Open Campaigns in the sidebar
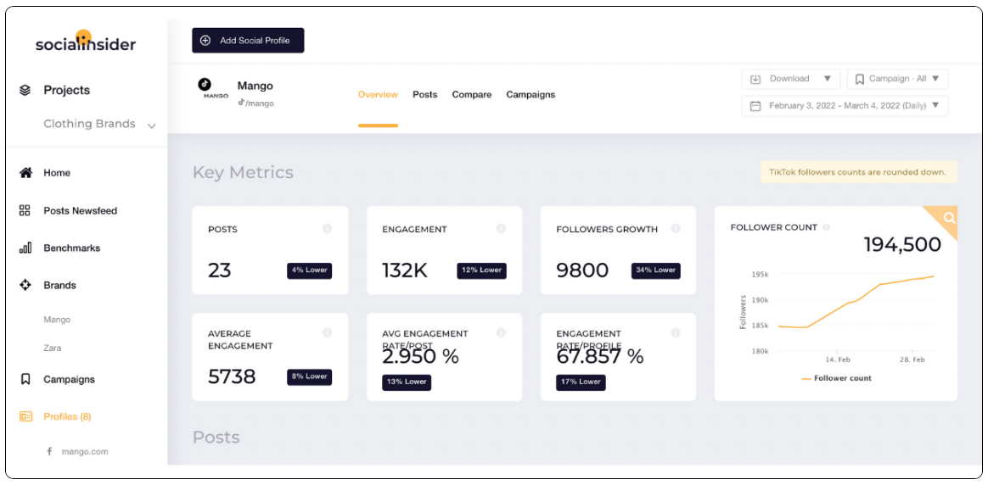Screen dimensions: 988x485 [x=69, y=379]
